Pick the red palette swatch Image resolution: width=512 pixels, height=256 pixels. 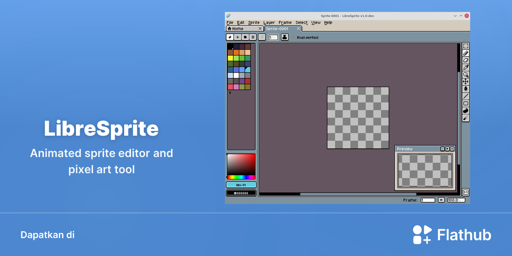click(x=247, y=81)
